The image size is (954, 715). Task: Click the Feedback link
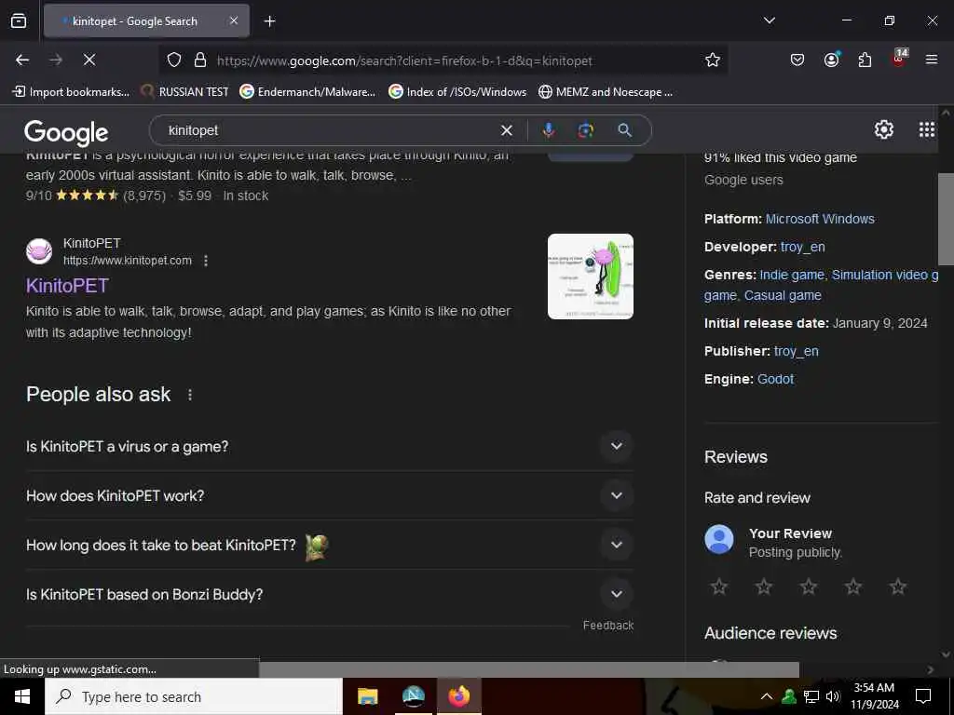(x=607, y=625)
